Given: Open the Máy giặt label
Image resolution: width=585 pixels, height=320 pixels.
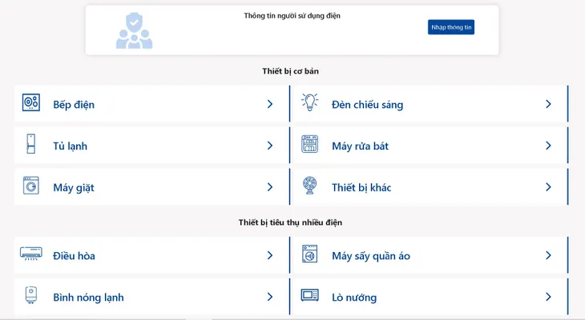Looking at the screenshot, I should click(x=74, y=188).
